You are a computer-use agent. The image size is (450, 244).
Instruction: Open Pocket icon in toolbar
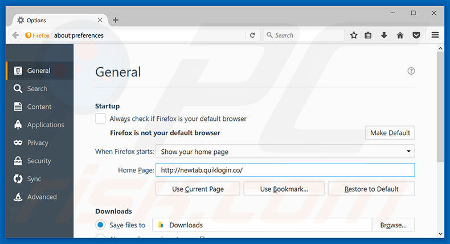coord(416,35)
